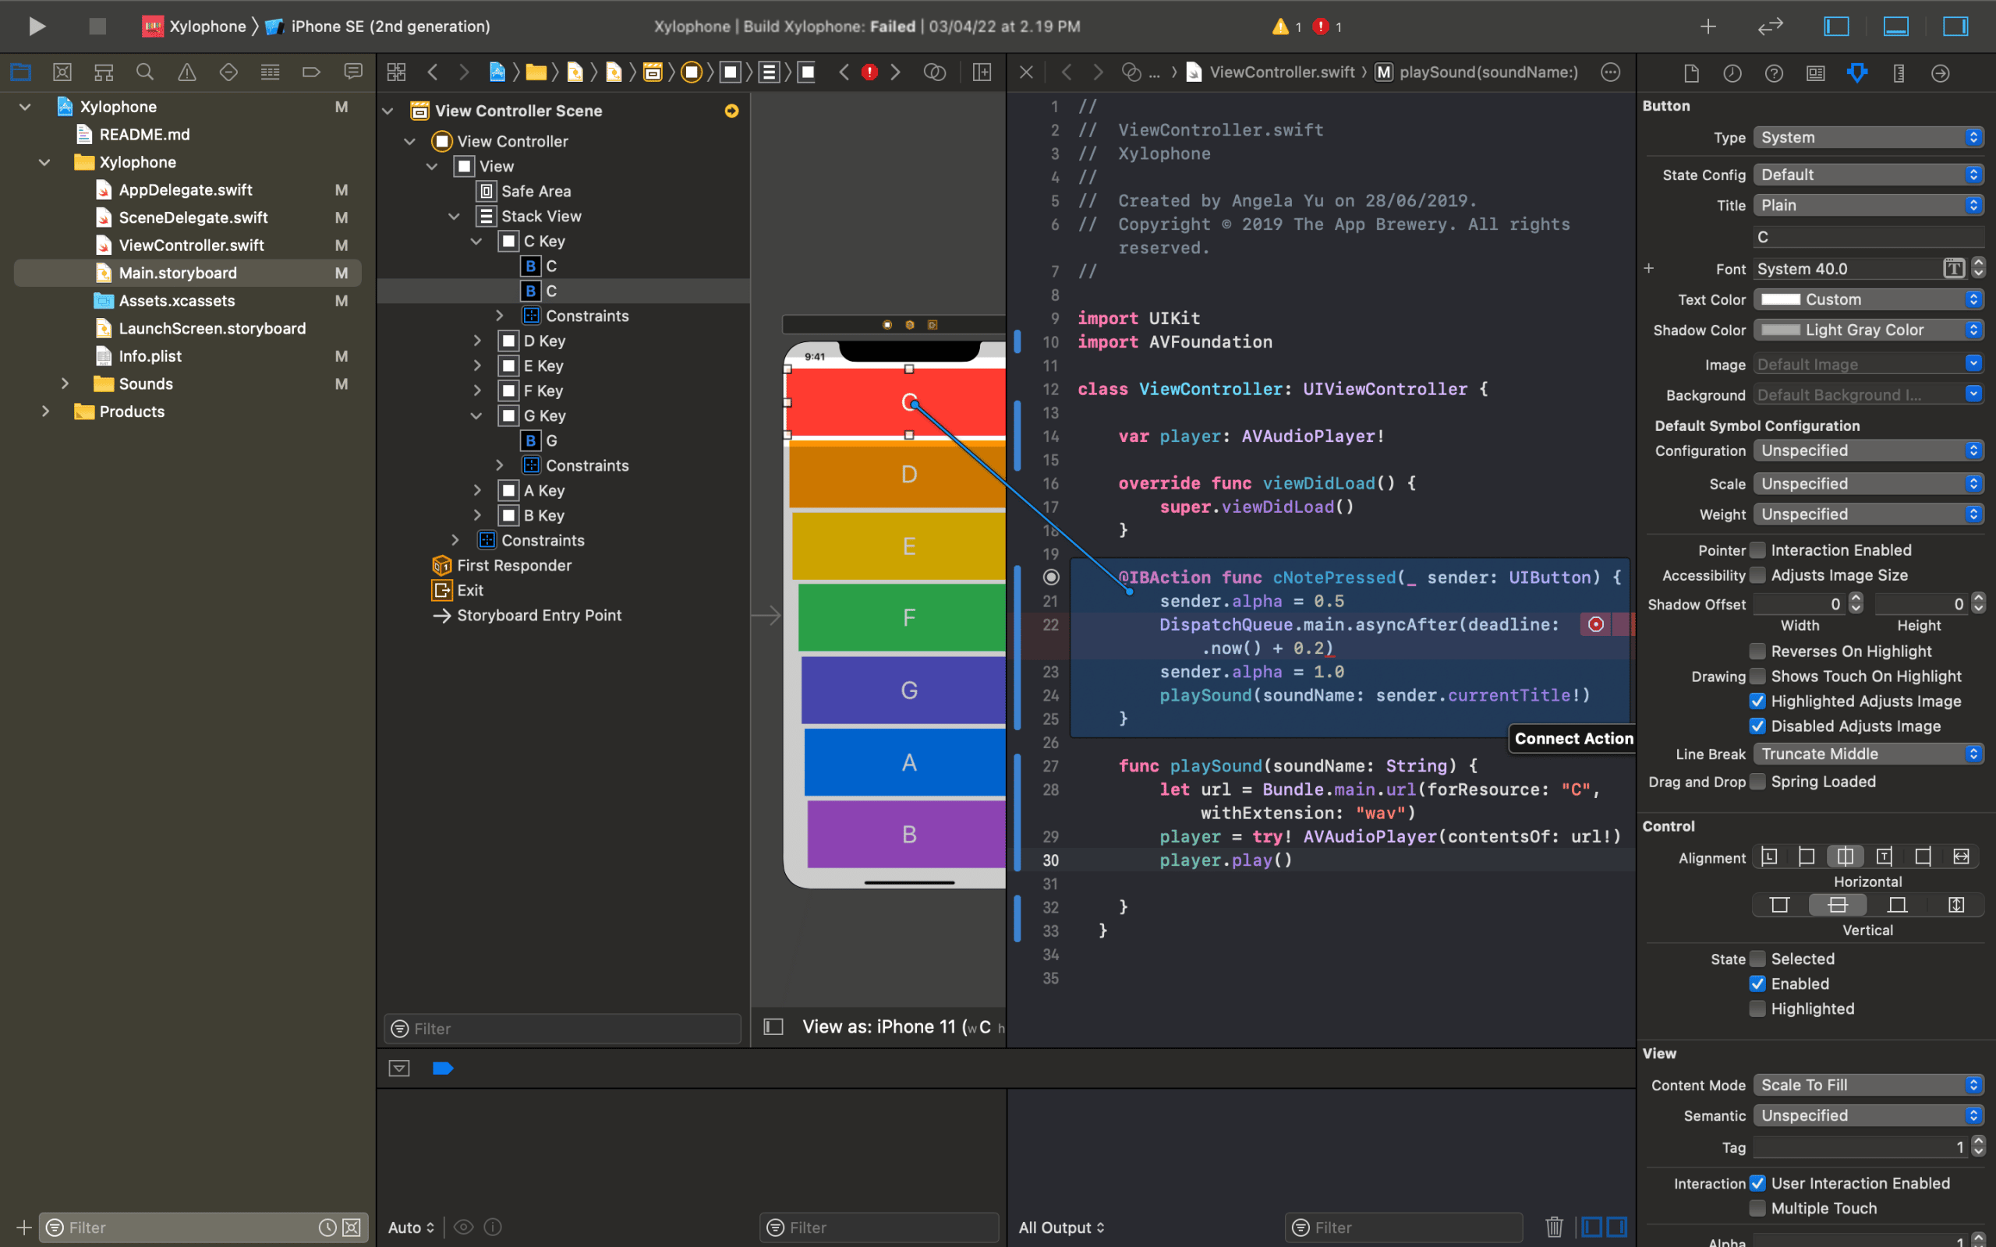The width and height of the screenshot is (1996, 1247).
Task: Click the Run play button
Action: [37, 26]
